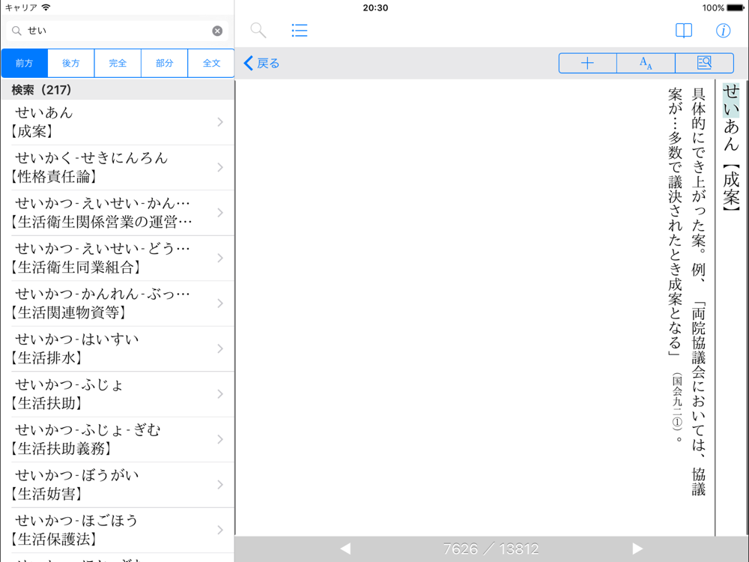This screenshot has height=562, width=749.
Task: Go back with the 戻る button
Action: pos(261,63)
